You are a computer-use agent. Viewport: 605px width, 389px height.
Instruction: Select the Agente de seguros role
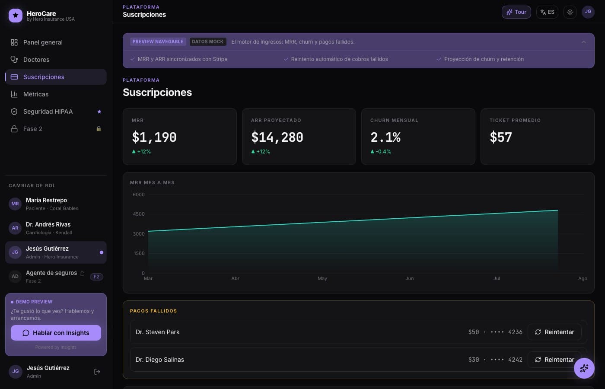click(x=56, y=277)
